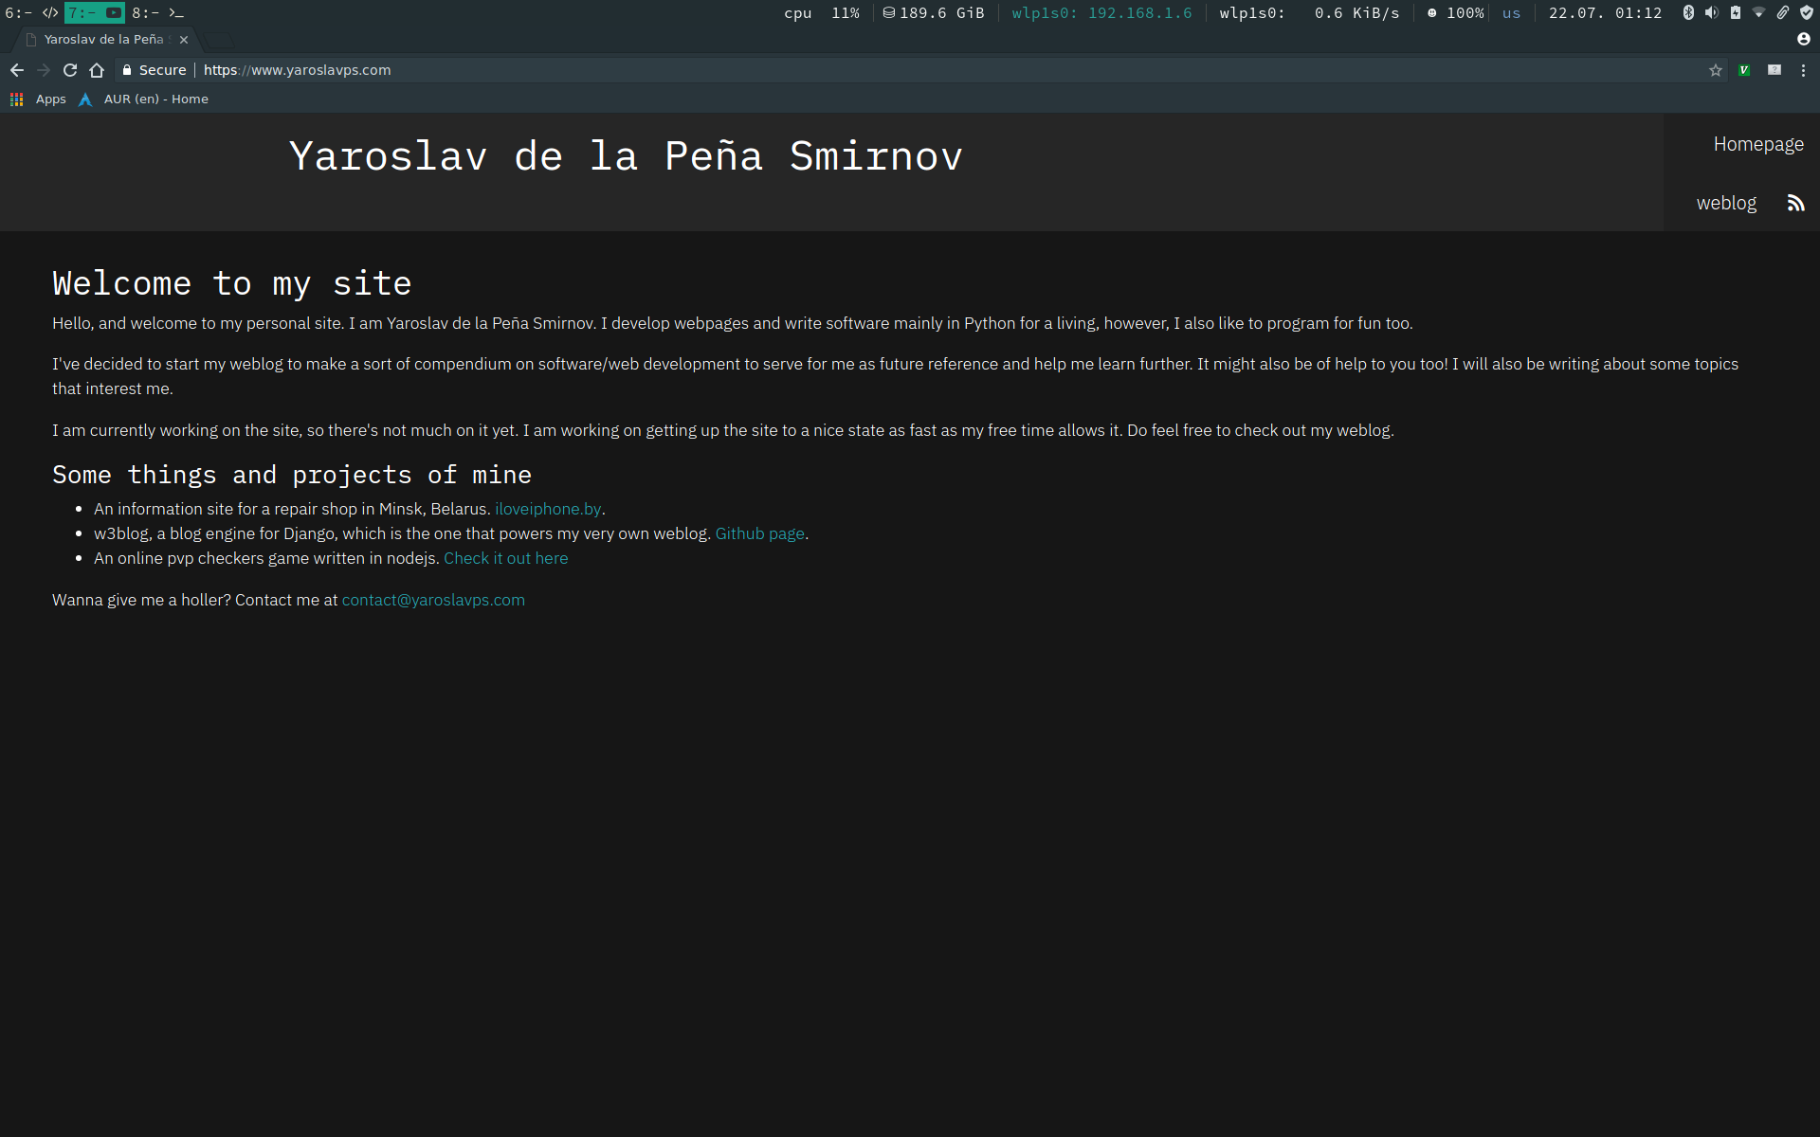Bookmark this page with the star icon

(x=1715, y=70)
